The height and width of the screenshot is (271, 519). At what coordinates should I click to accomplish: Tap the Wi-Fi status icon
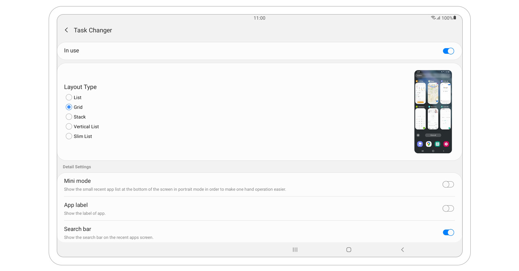[x=433, y=18]
